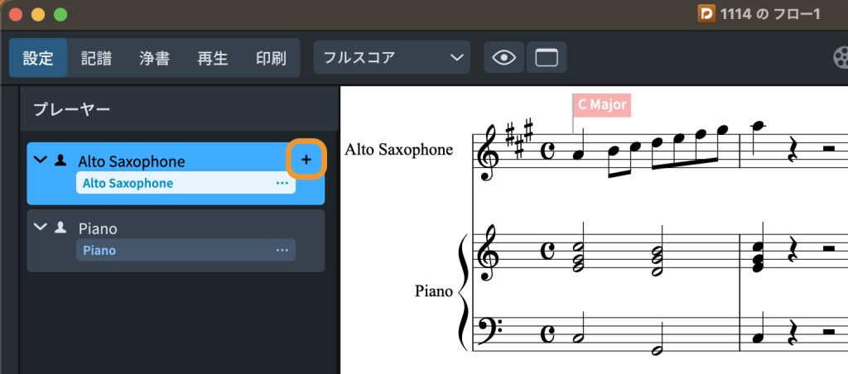Click the plus icon on Alto Saxophone player

(x=306, y=159)
